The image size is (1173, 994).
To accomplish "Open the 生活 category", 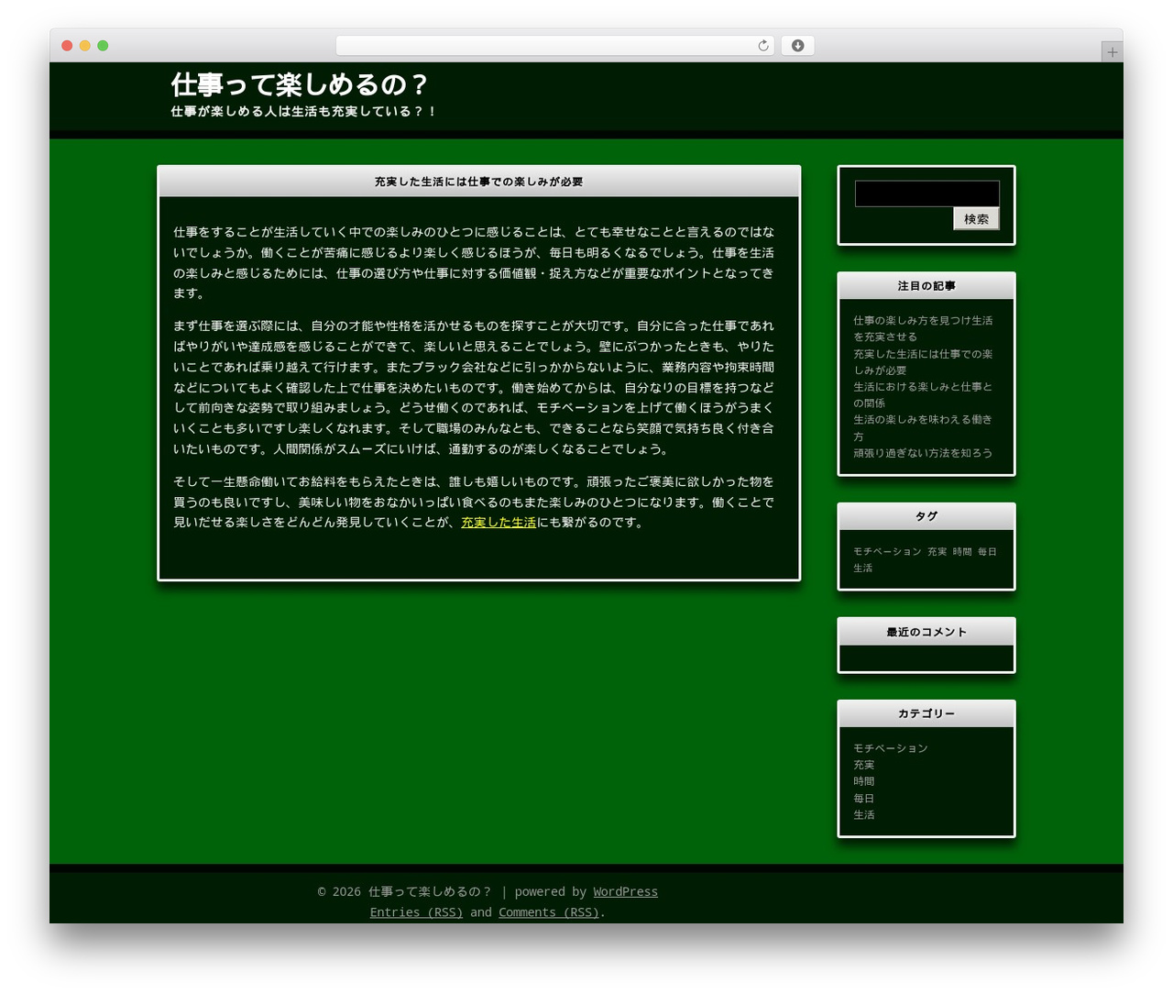I will (x=864, y=815).
